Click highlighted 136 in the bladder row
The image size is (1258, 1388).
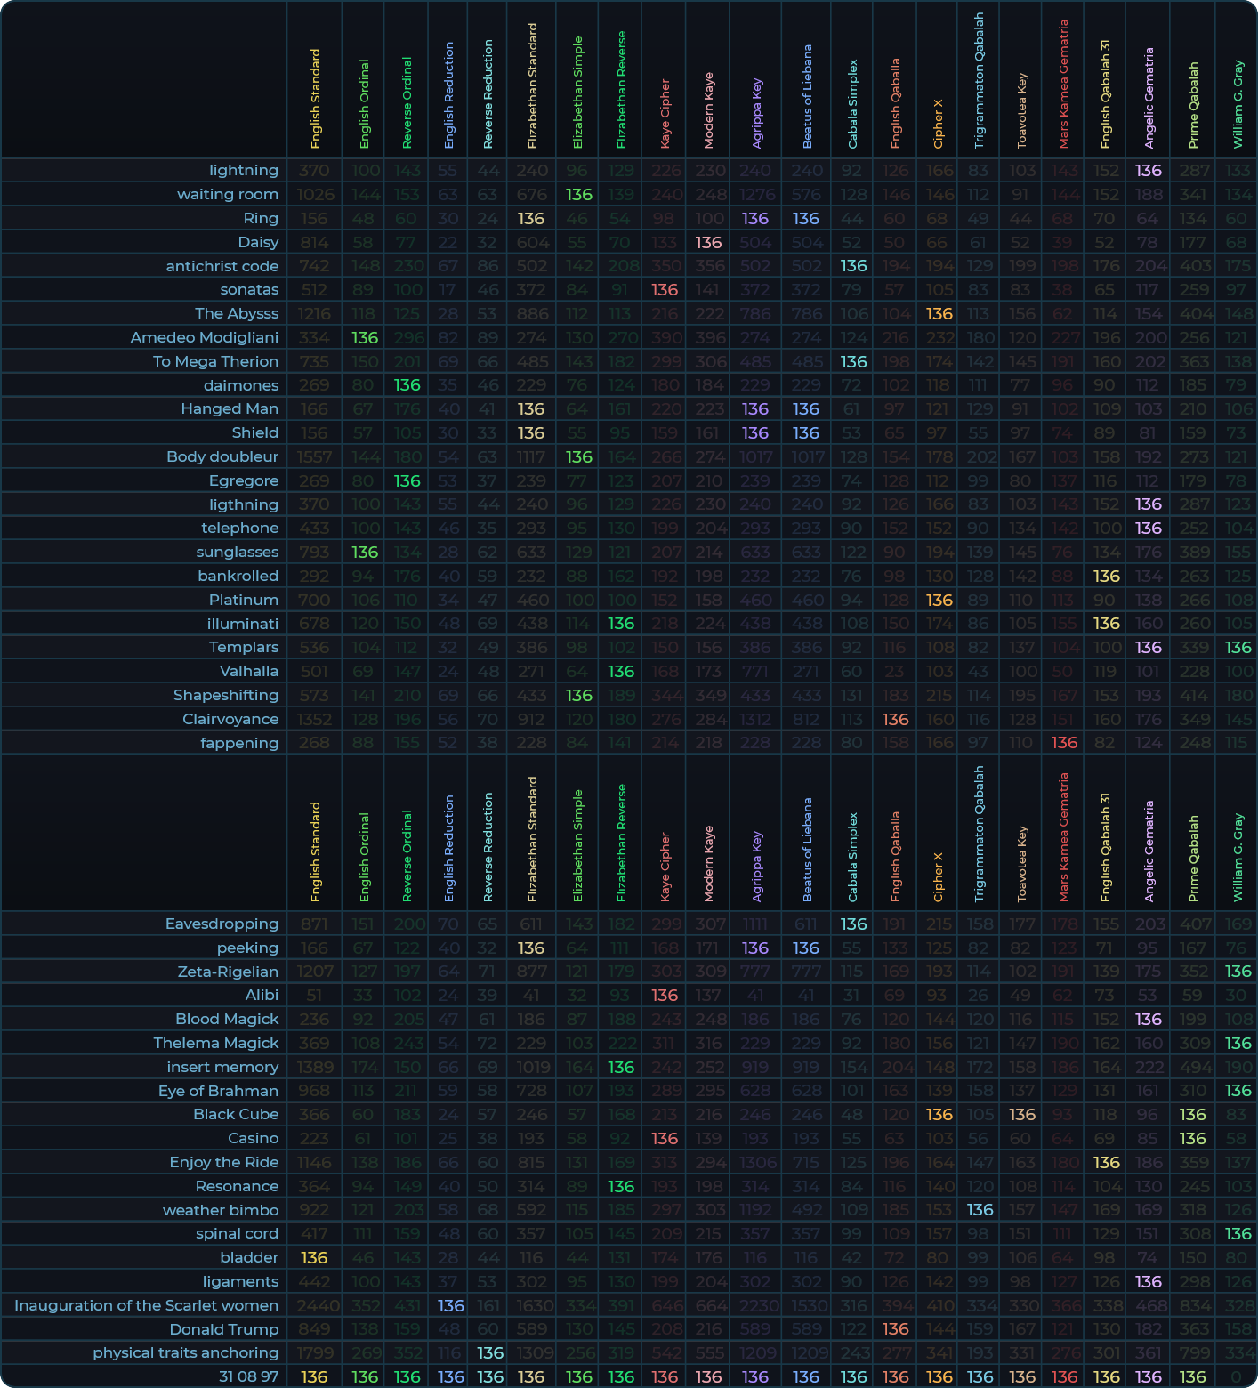[x=314, y=1257]
